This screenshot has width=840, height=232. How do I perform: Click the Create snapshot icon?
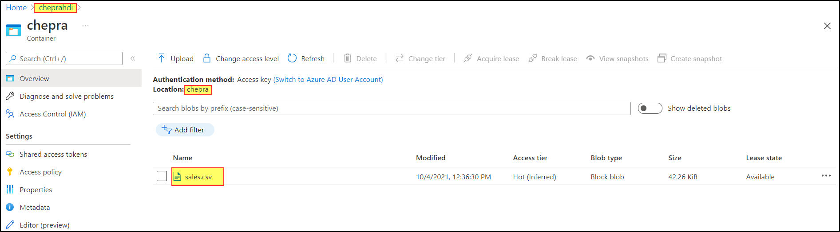[x=662, y=58]
